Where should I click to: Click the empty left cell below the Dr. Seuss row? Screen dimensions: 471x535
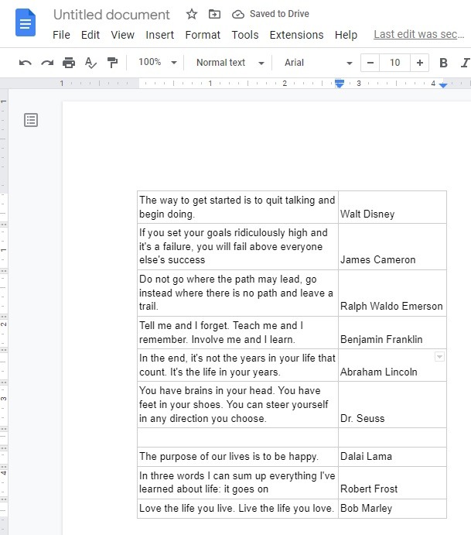pyautogui.click(x=237, y=437)
